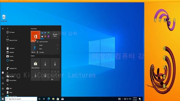Expand the Start menu hamburger button
Image resolution: width=180 pixels, height=101 pixels.
[x=3, y=29]
